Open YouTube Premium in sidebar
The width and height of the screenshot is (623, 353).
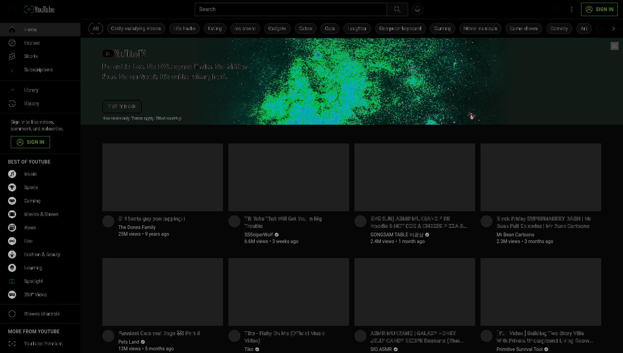pyautogui.click(x=40, y=344)
